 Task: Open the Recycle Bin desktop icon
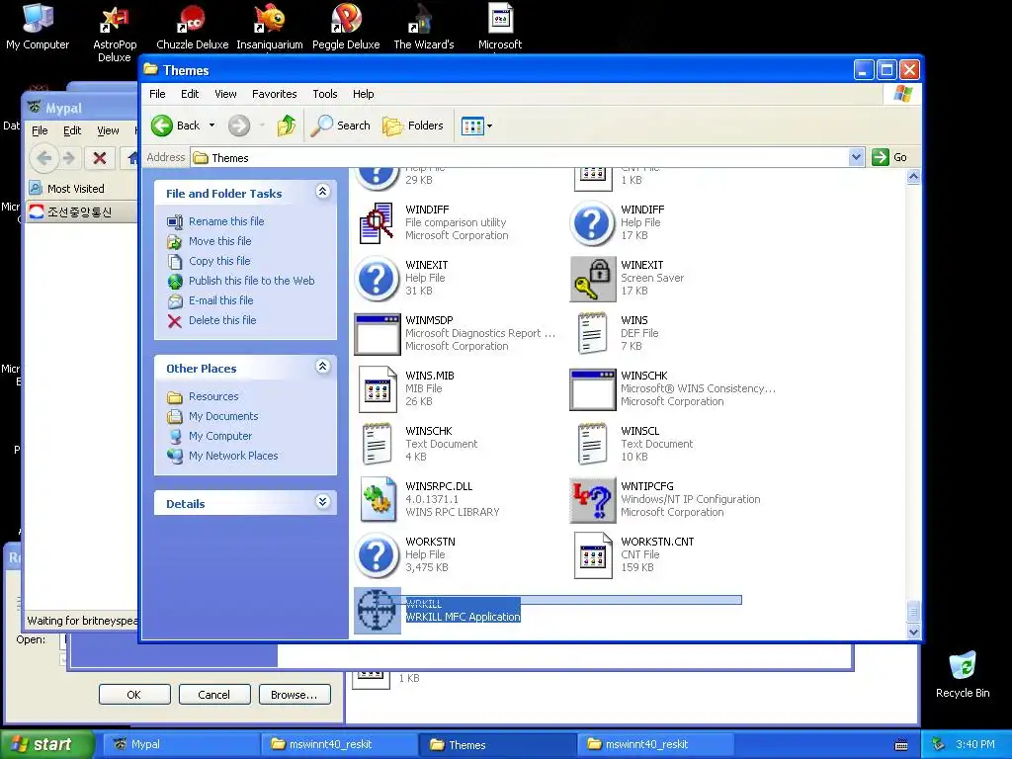963,674
